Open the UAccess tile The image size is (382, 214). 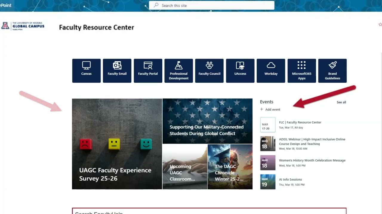click(x=240, y=71)
